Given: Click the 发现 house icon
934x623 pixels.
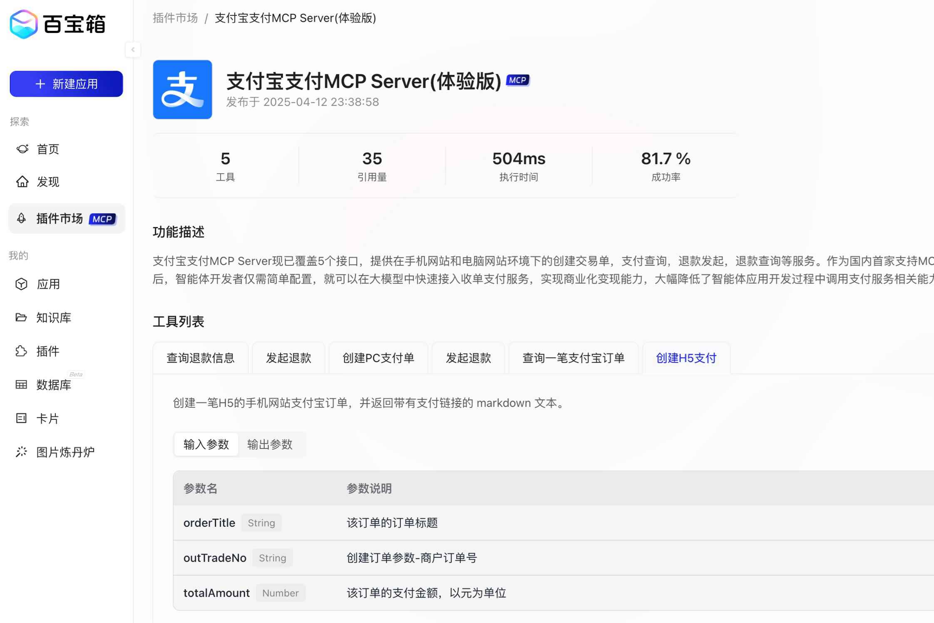Looking at the screenshot, I should [22, 182].
